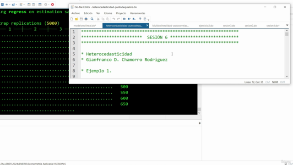Expand the Graph dropdown arrow in Stata toolbar

(x=16, y=5)
